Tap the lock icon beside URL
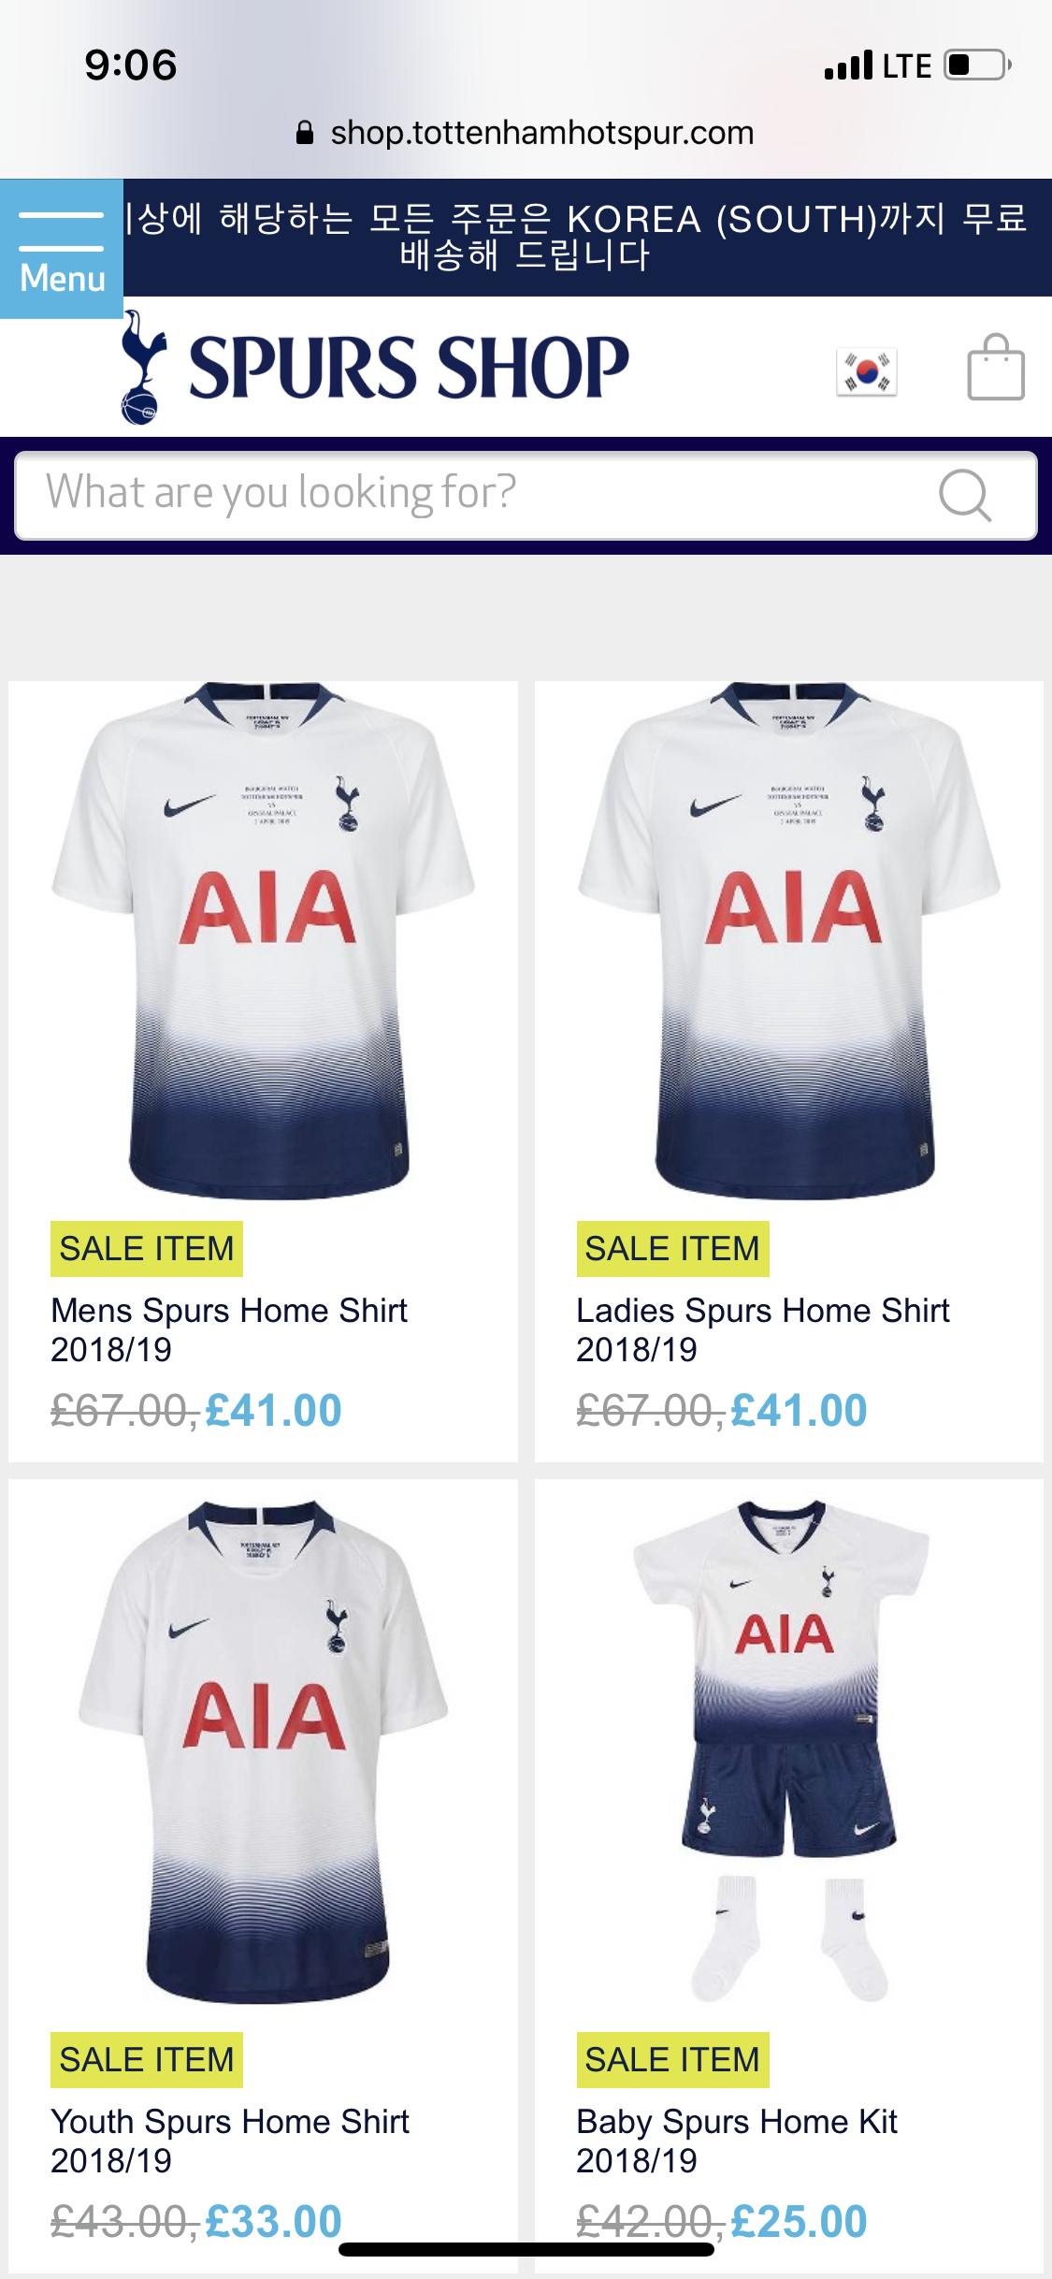The height and width of the screenshot is (2279, 1052). 304,133
